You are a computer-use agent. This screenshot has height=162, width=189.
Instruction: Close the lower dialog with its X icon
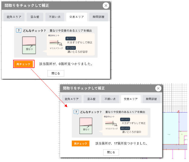coord(158,88)
